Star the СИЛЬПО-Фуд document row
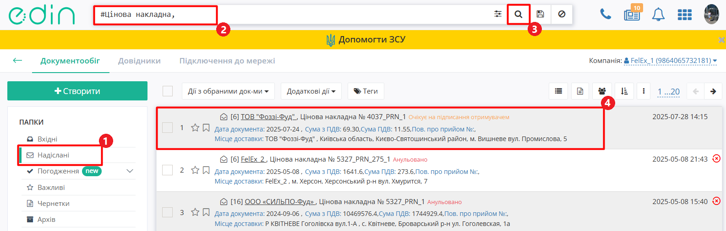Image resolution: width=726 pixels, height=231 pixels. [195, 212]
